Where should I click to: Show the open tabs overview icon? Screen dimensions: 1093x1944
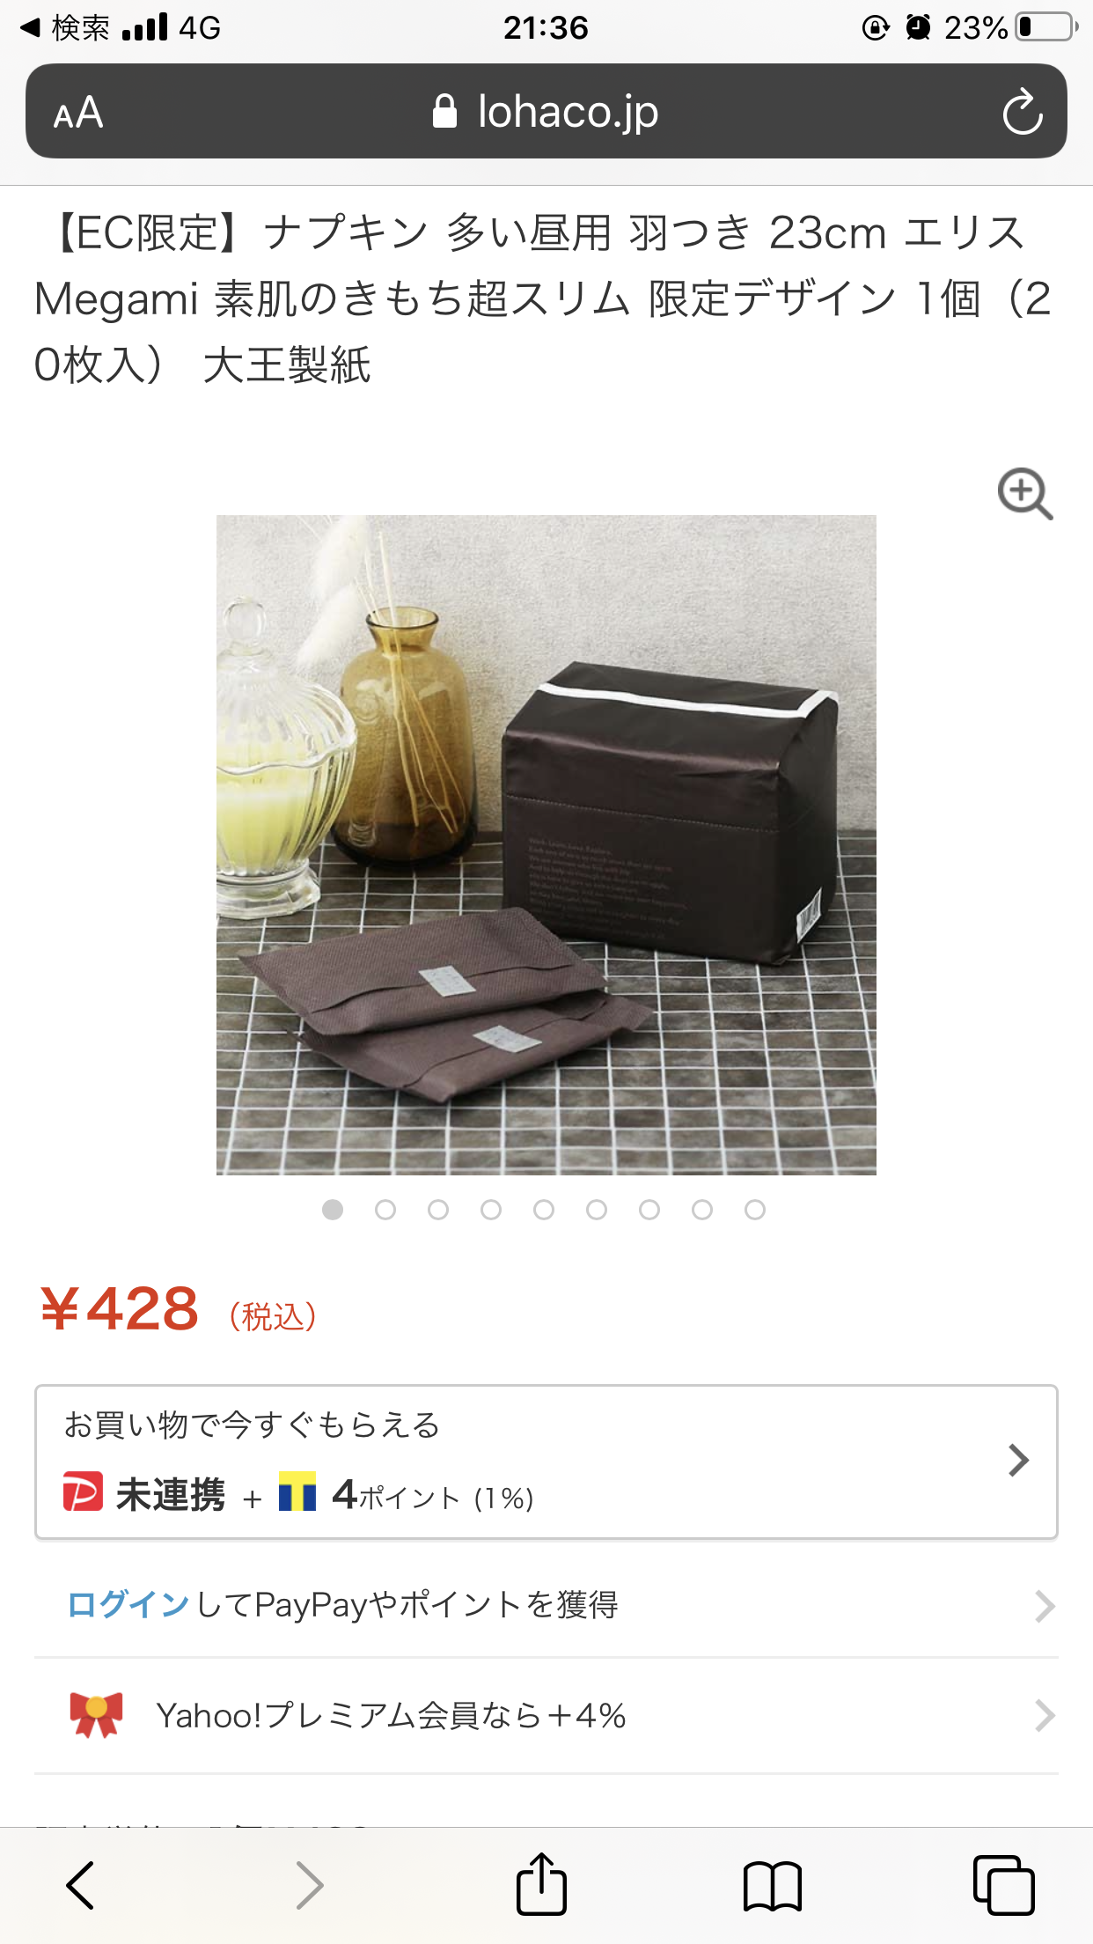point(1003,1885)
